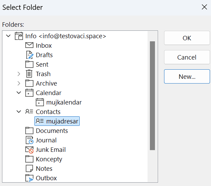Select the mujadresar contacts folder

[57, 121]
